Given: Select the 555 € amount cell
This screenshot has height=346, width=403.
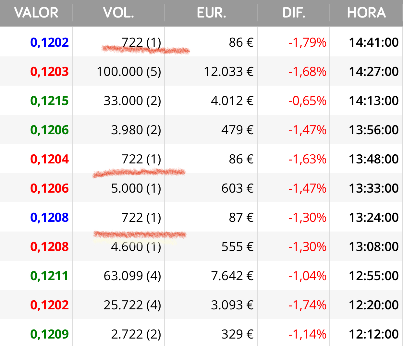Looking at the screenshot, I should point(238,247).
